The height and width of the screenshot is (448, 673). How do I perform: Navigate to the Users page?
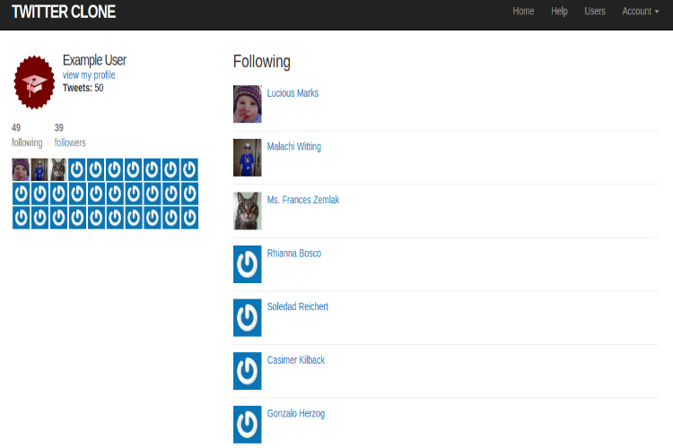[x=595, y=12]
